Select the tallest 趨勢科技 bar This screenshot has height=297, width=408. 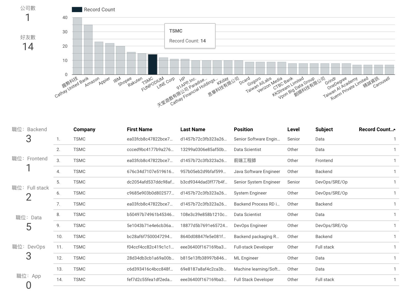click(77, 46)
